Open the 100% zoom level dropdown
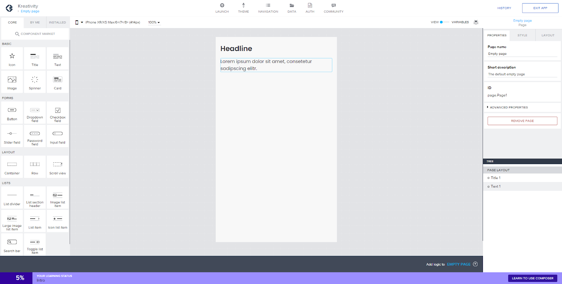 (x=154, y=22)
